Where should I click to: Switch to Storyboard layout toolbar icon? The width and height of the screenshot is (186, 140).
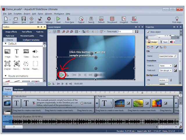pos(112,20)
